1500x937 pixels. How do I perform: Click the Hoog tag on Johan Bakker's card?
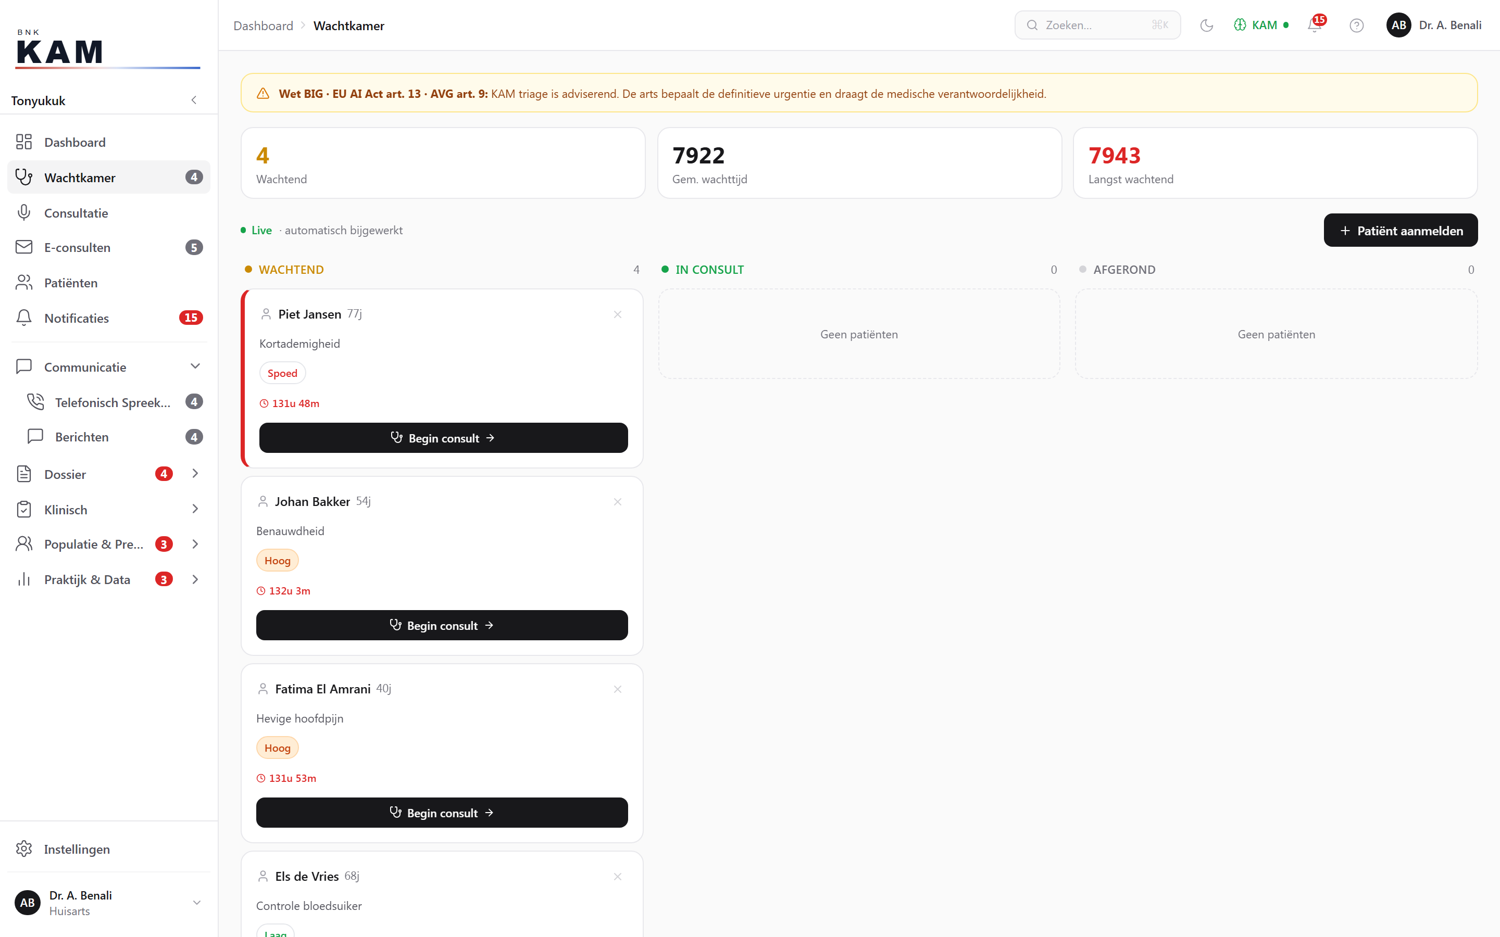[277, 561]
